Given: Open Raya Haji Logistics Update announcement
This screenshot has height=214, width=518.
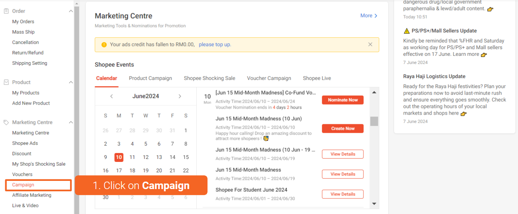Looking at the screenshot, I should point(434,76).
